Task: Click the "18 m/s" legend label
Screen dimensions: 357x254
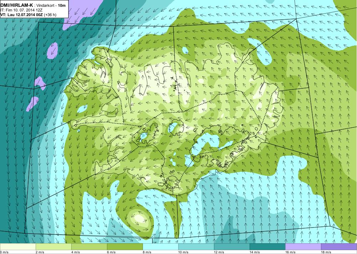Action: coord(326,252)
